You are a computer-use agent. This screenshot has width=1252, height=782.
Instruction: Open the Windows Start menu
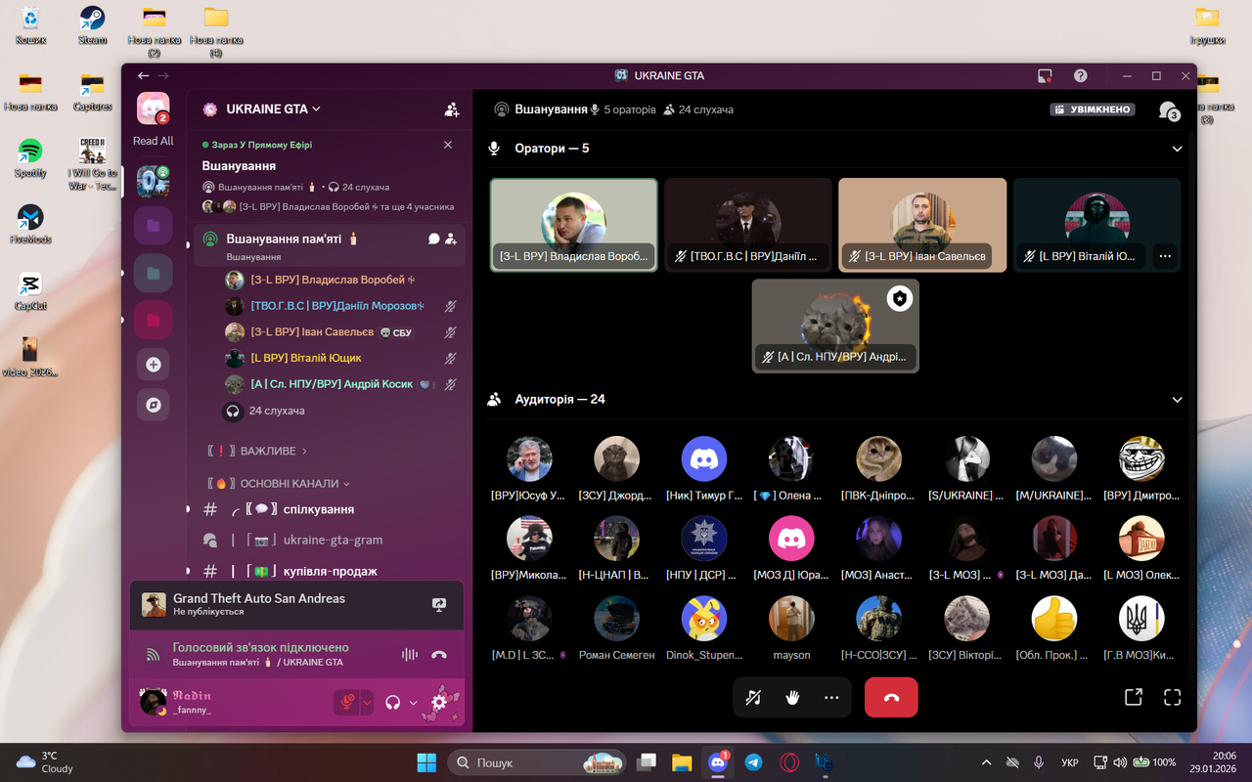pos(427,762)
